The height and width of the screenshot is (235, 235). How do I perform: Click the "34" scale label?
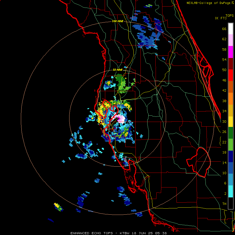click(224, 111)
